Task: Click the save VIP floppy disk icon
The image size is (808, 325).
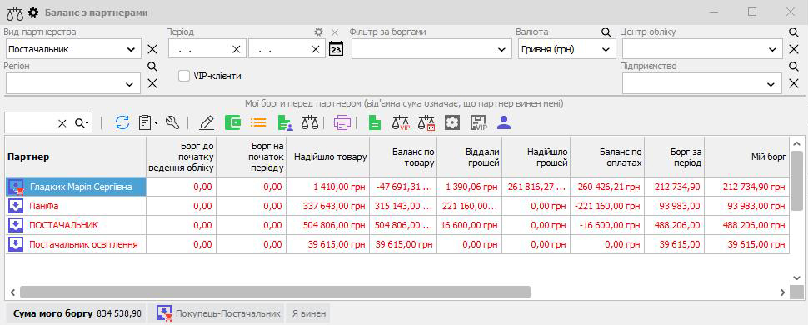Action: (x=479, y=122)
